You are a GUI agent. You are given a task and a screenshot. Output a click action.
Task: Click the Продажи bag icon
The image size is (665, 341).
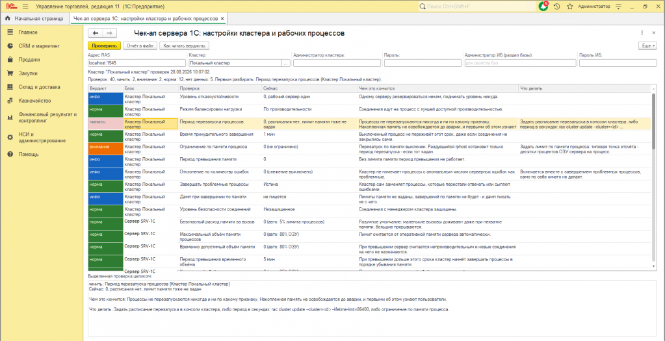(9, 60)
